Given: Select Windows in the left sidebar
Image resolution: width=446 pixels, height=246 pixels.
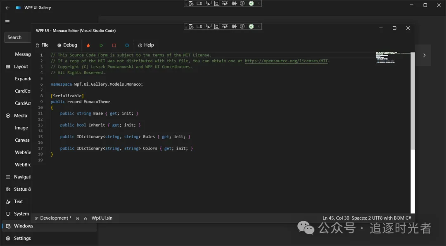Looking at the screenshot, I should (x=24, y=226).
